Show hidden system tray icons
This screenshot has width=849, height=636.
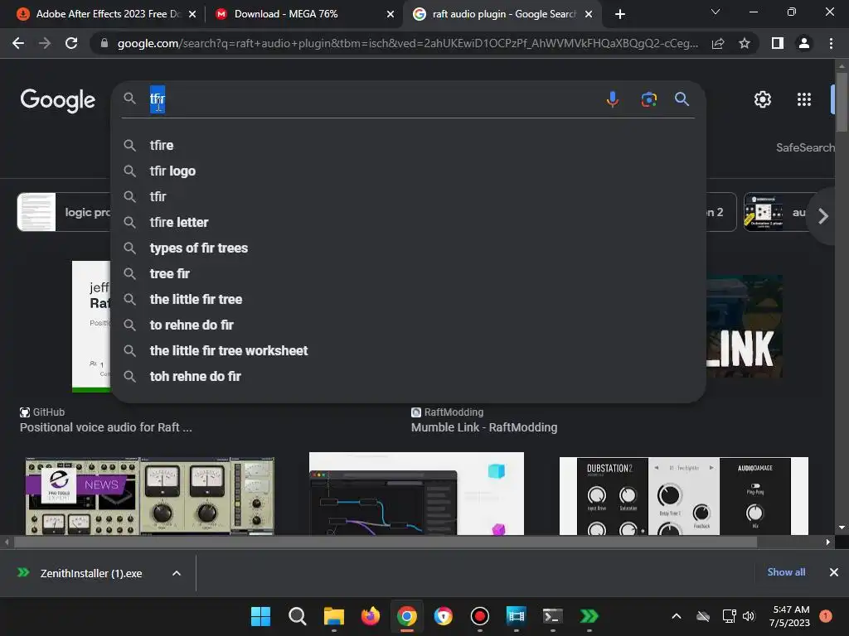coord(677,616)
